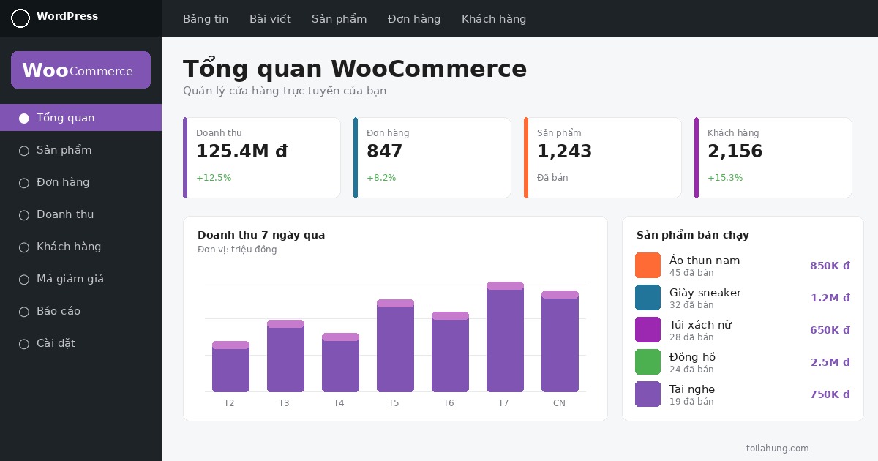Screen dimensions: 878x461
Task: Open Bài viết in top navigation
Action: (270, 19)
